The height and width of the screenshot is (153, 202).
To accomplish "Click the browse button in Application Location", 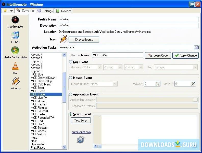I will click(195, 100).
